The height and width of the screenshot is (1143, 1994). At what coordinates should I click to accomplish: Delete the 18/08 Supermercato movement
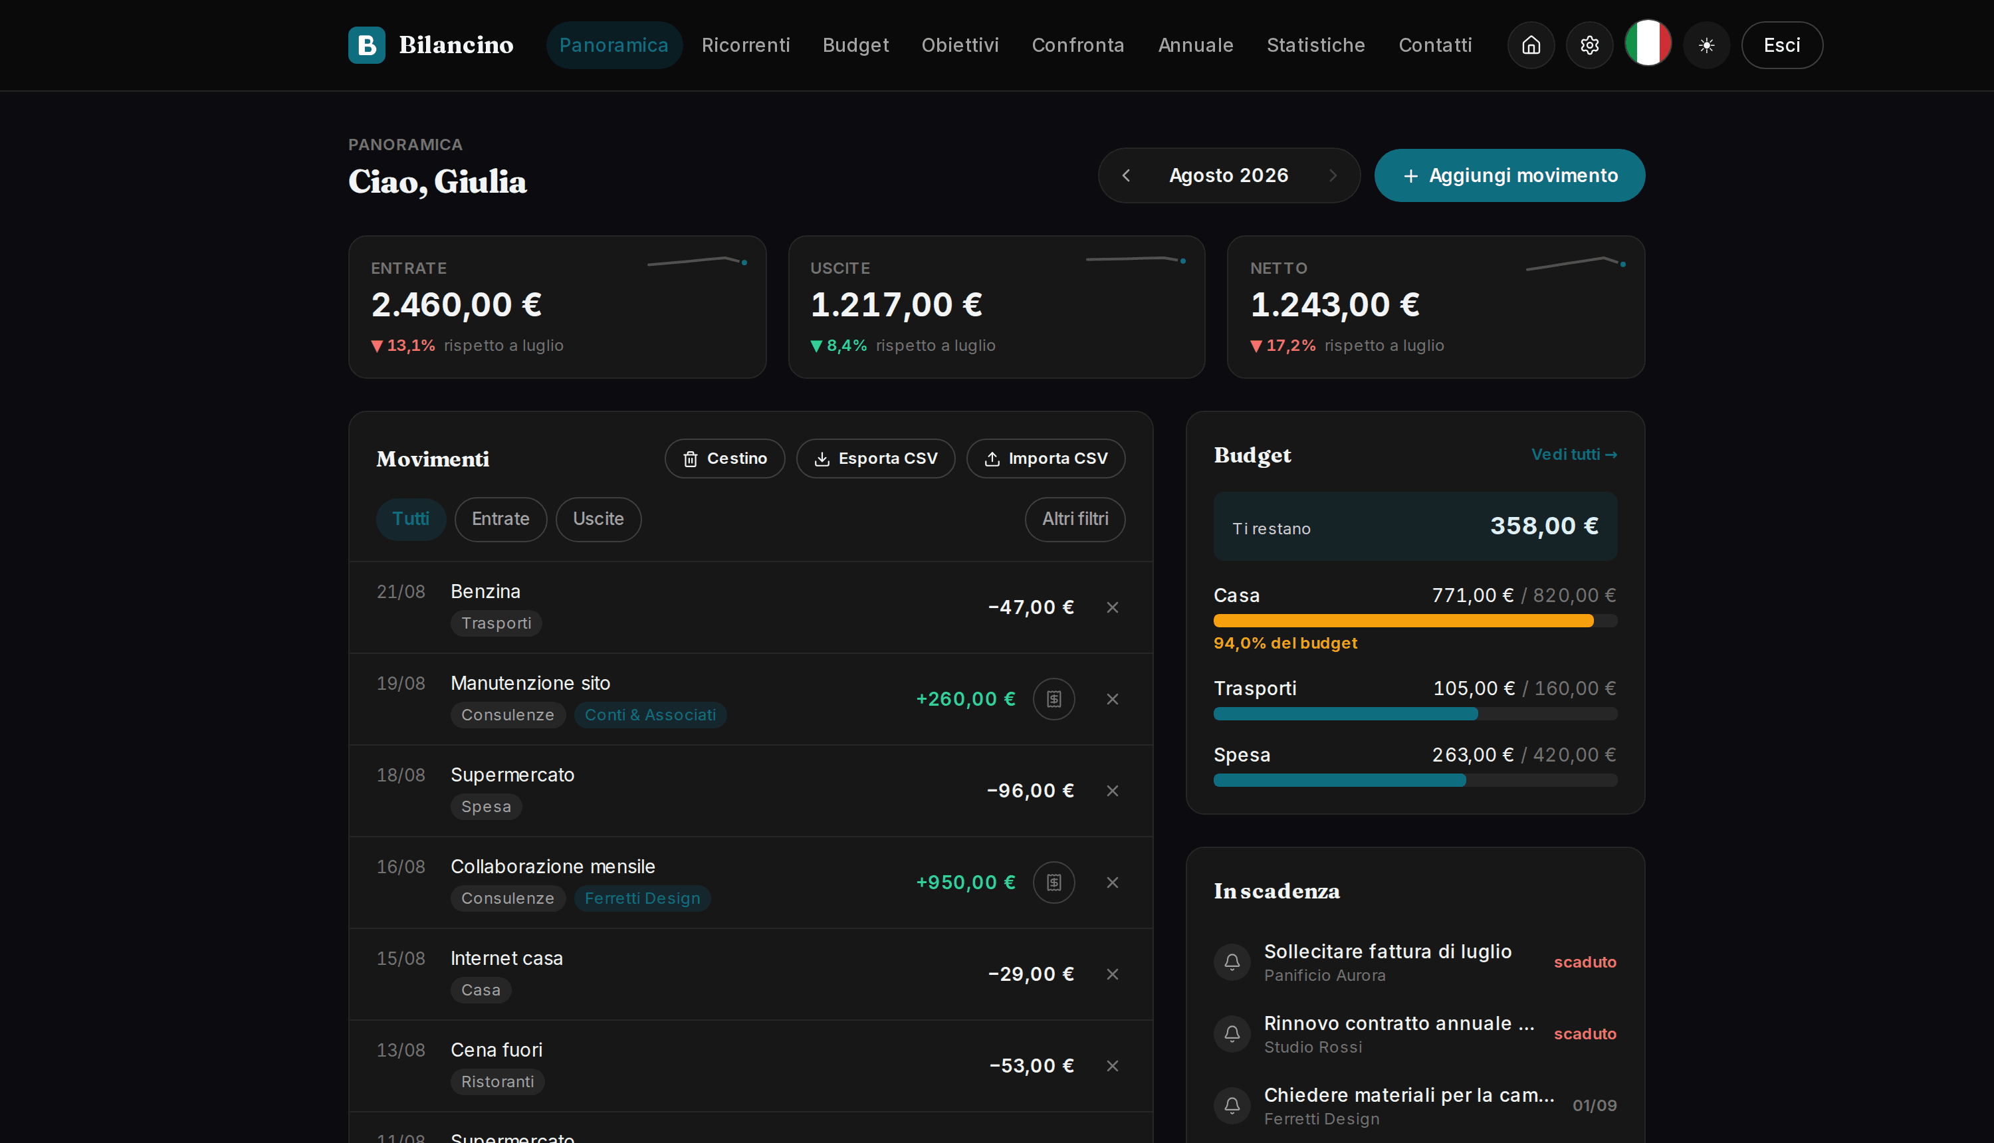tap(1113, 791)
